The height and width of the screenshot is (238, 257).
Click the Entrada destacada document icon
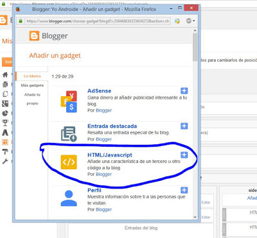click(69, 134)
